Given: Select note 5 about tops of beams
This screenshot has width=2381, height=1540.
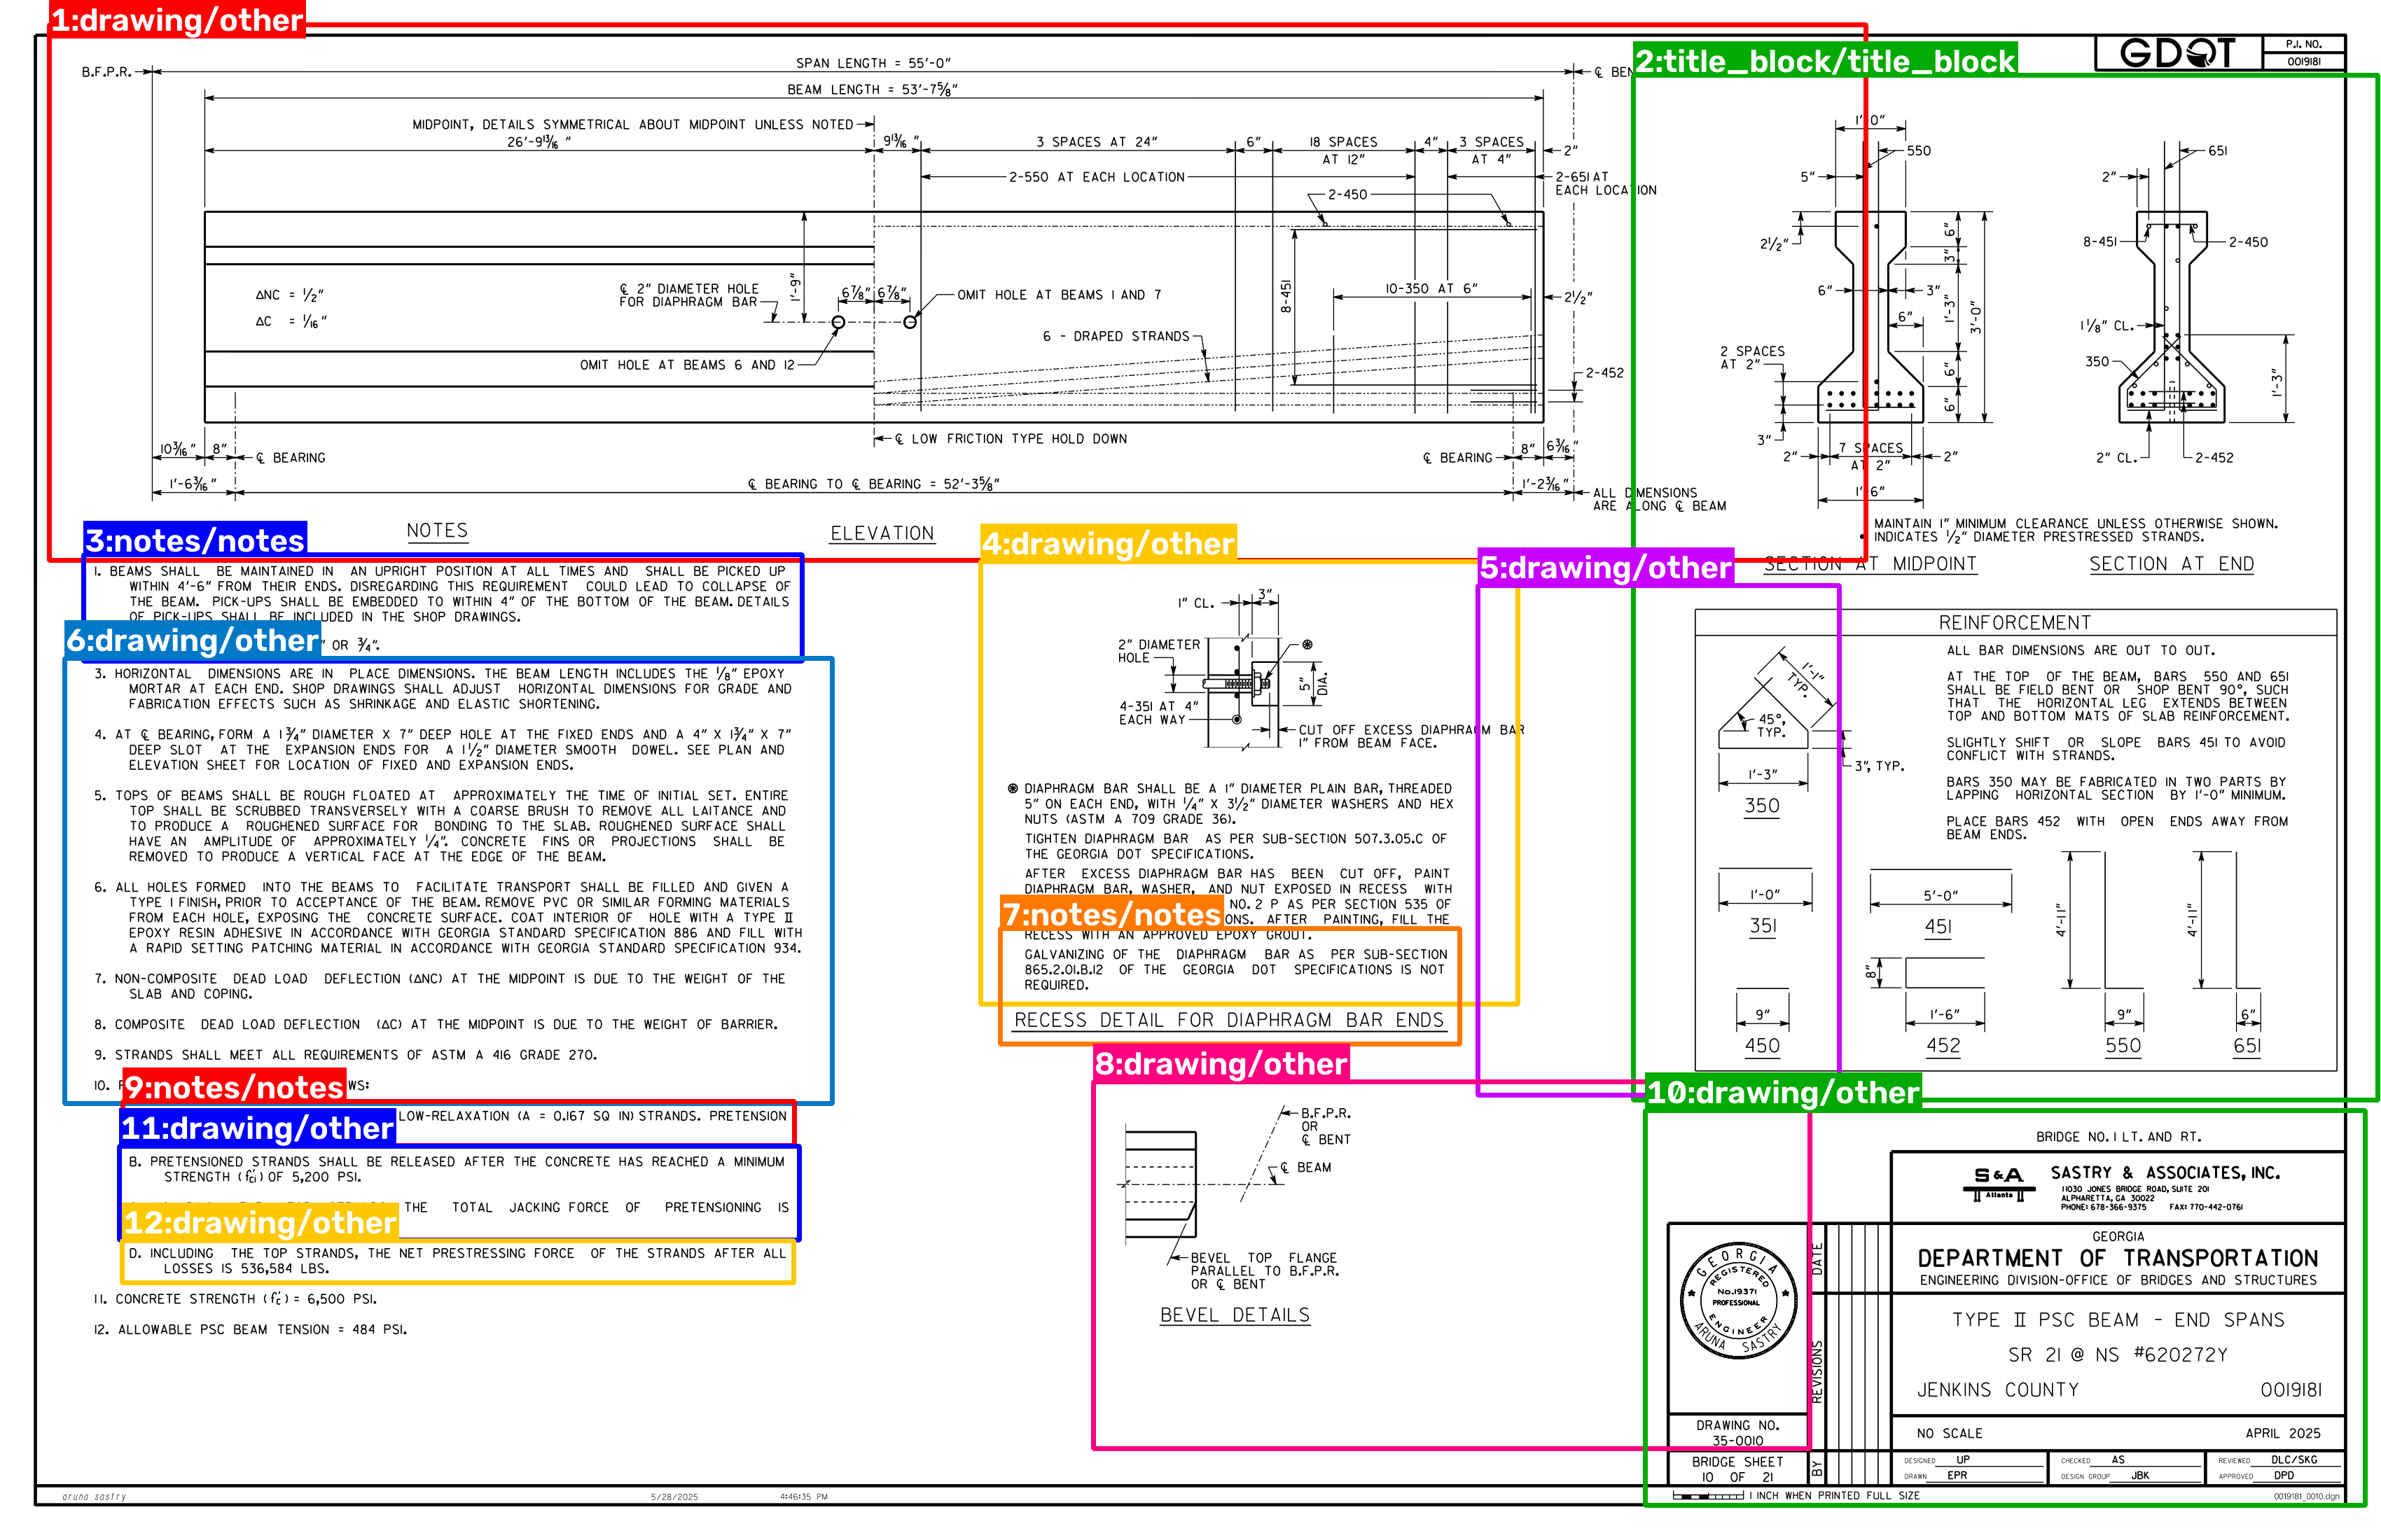Looking at the screenshot, I should coord(441,826).
